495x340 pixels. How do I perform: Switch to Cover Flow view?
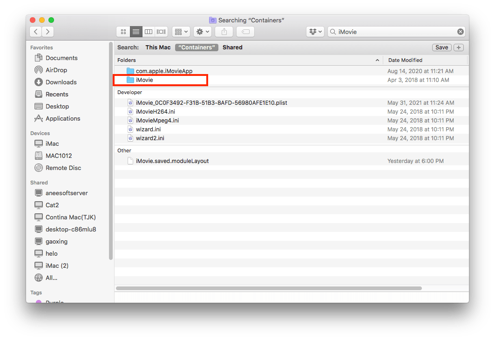pyautogui.click(x=161, y=31)
